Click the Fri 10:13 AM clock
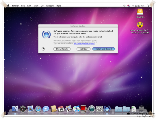 click(x=138, y=6)
